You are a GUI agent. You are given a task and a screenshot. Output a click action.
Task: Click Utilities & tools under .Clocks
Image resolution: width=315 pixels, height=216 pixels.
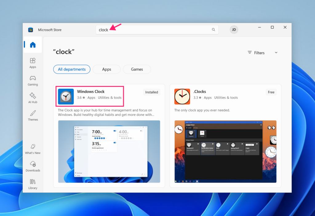pos(226,98)
